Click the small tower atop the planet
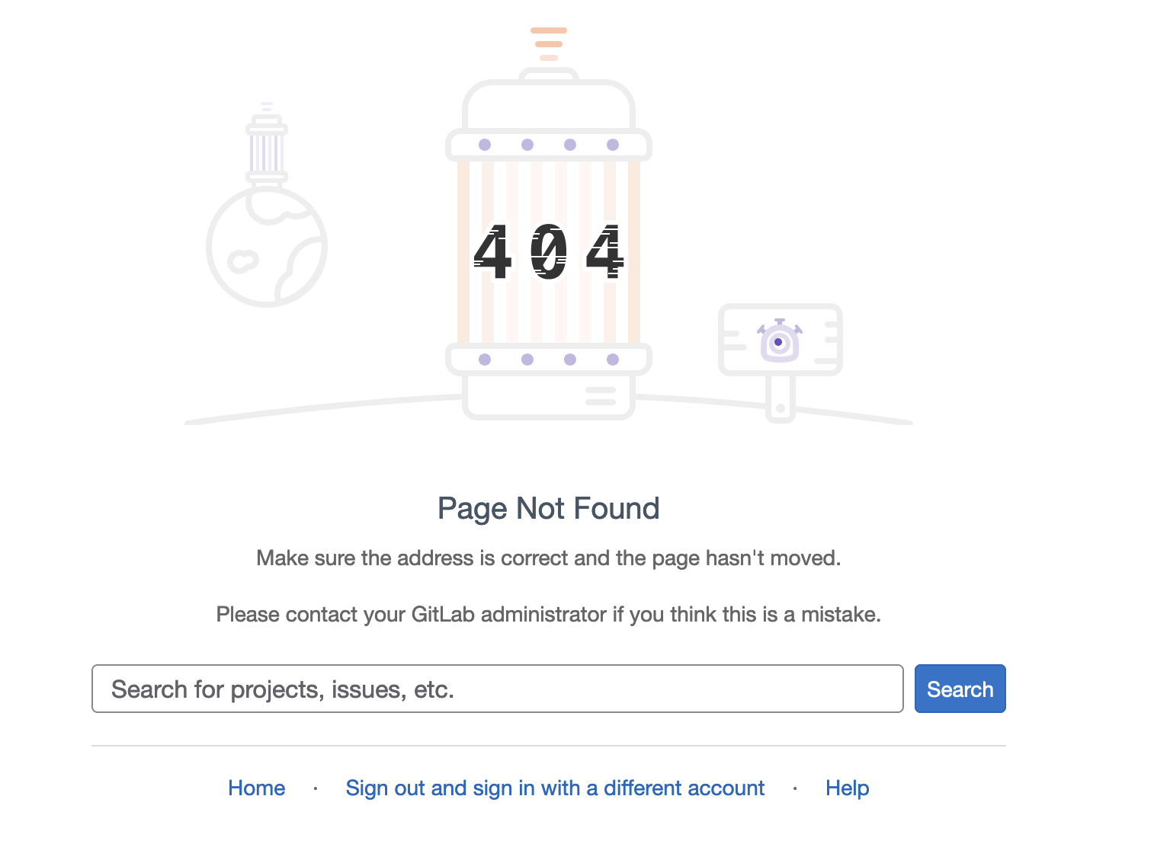Screen dimensions: 1154x844 [x=267, y=149]
